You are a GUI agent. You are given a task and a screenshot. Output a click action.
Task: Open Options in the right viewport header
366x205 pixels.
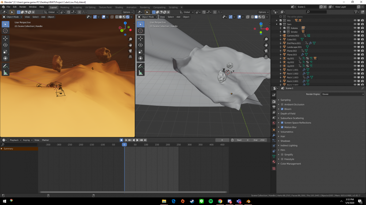263,12
